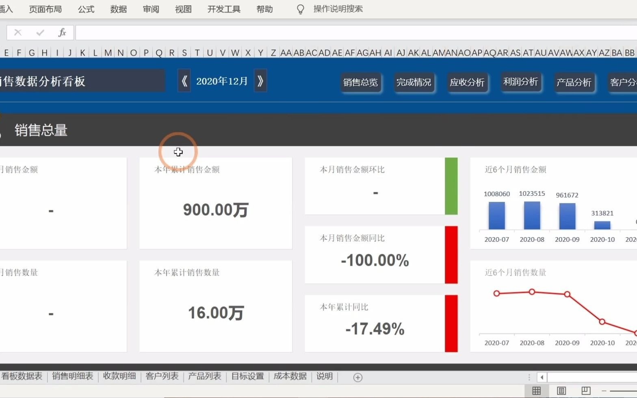Add a new sheet with plus icon
Screen dimensions: 637x398
[x=358, y=377]
